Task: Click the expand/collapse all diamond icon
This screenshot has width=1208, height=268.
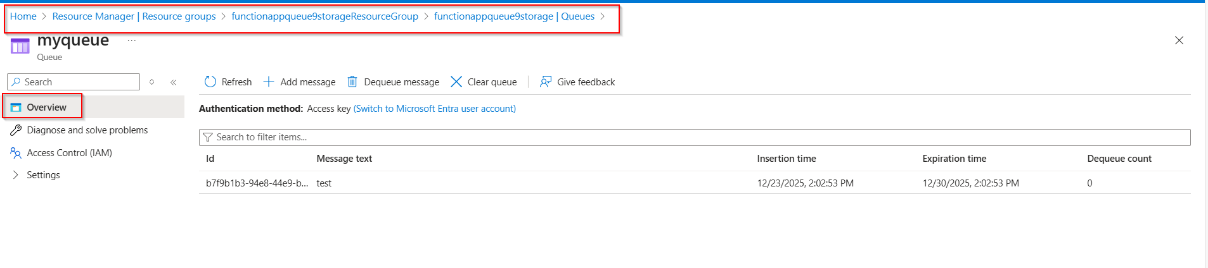Action: click(152, 82)
